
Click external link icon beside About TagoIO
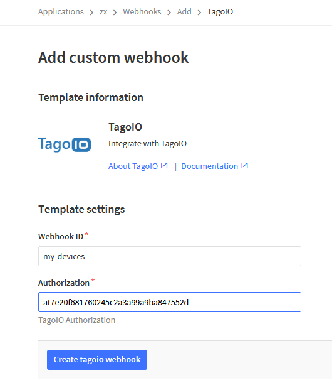164,166
